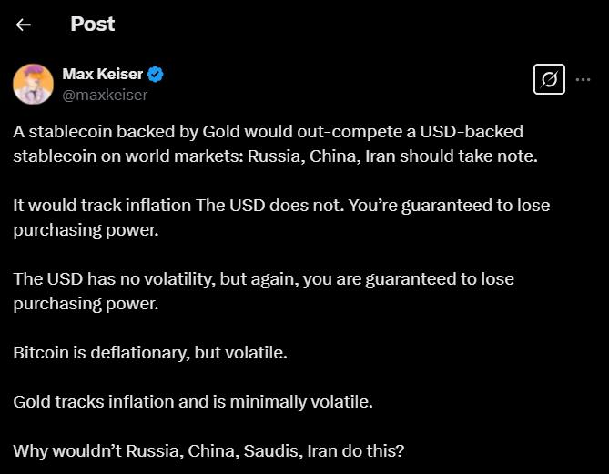Click the back arrow icon

coord(24,25)
